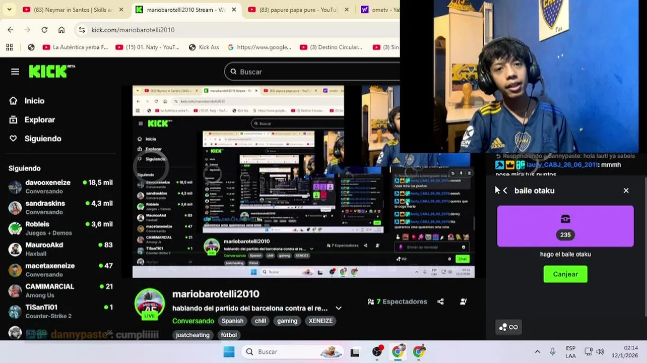Click the ESP LAA language indicator
Screen dimensions: 647x363
(570, 351)
